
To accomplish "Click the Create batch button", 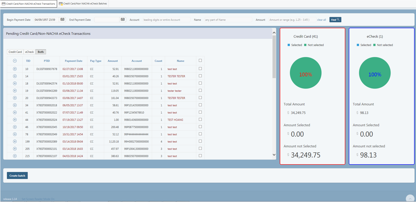I will 17,176.
